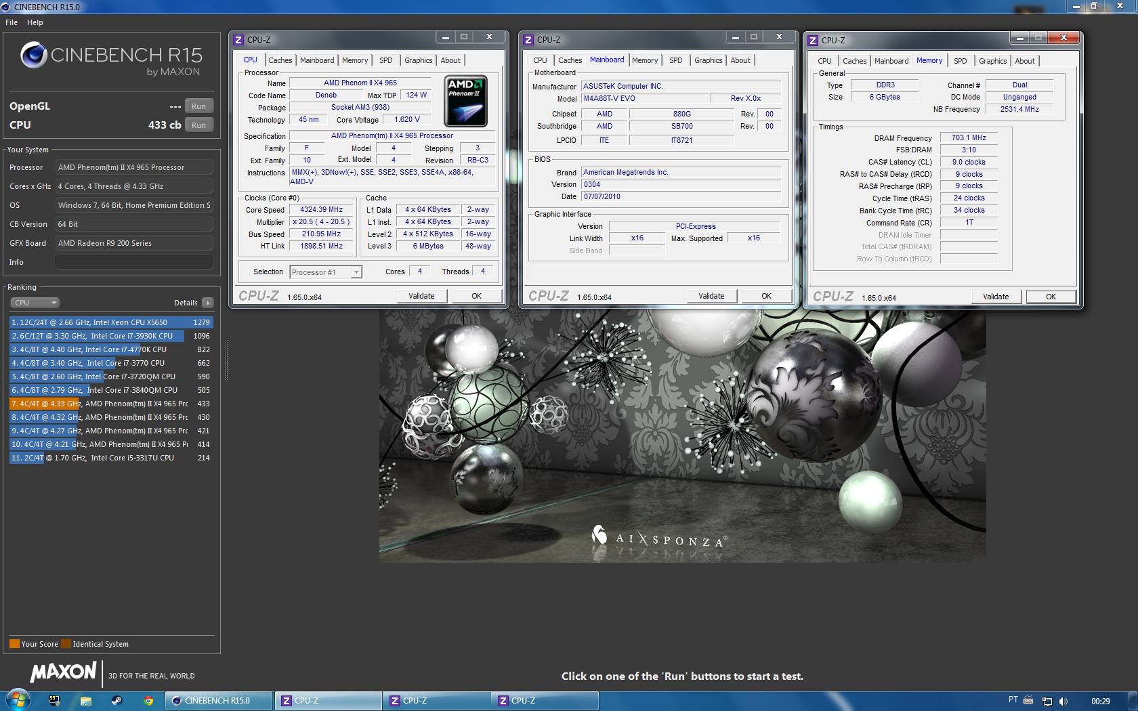Click the Z icon of first CPU-Z title bar
Image resolution: width=1138 pixels, height=711 pixels.
point(238,40)
